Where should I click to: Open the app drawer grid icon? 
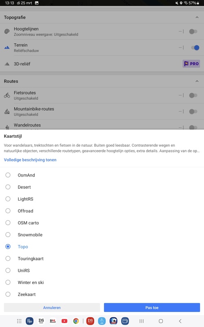[19, 321]
